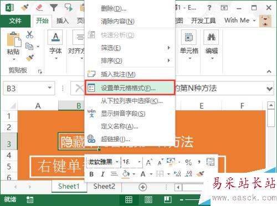Switch to Normal view in status bar
Image resolution: width=277 pixels, height=206 pixels.
(129, 199)
